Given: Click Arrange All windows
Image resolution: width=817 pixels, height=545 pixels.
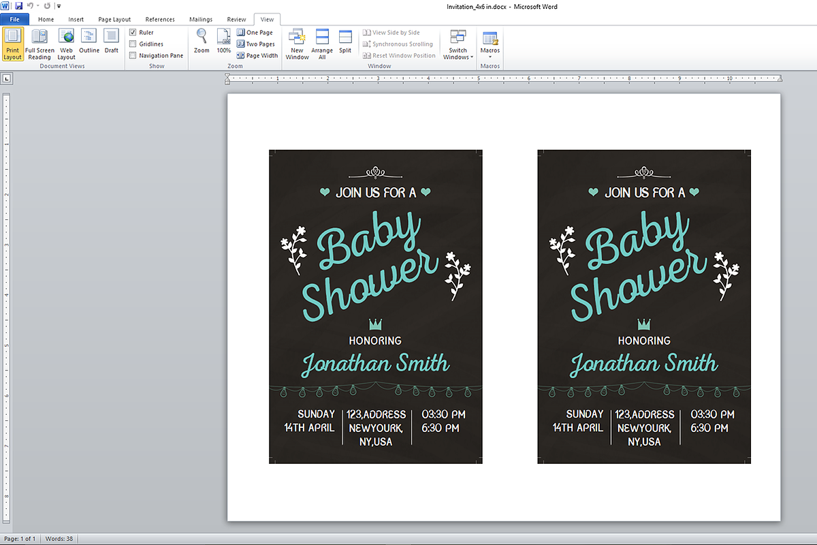Looking at the screenshot, I should click(322, 44).
